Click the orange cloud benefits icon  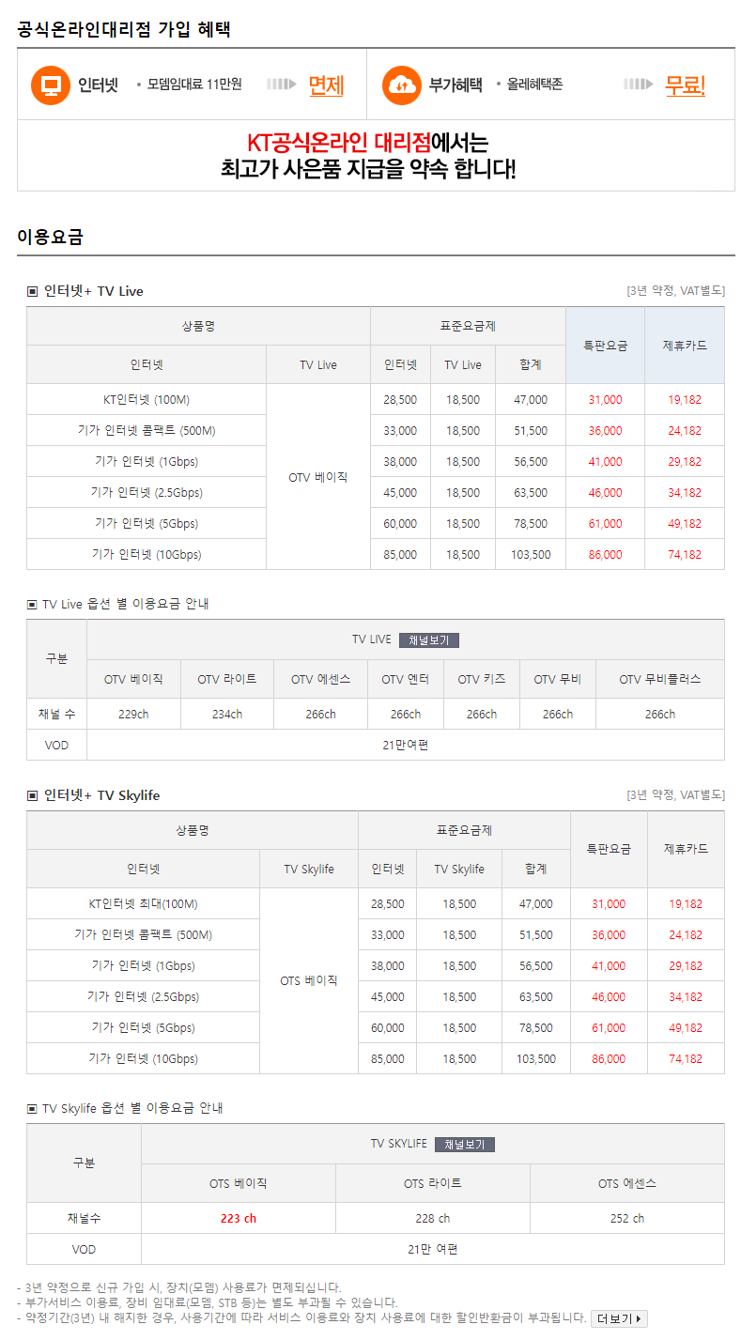(402, 85)
